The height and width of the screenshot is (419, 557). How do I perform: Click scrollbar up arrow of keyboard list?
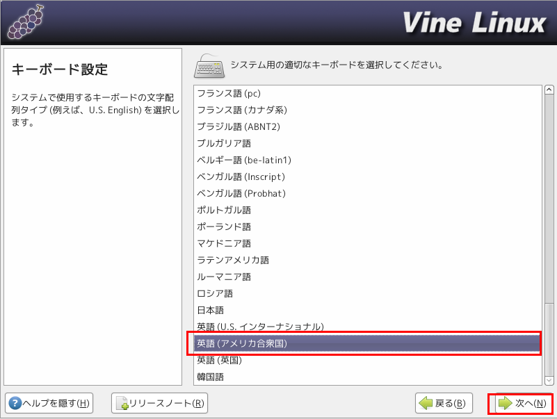549,90
